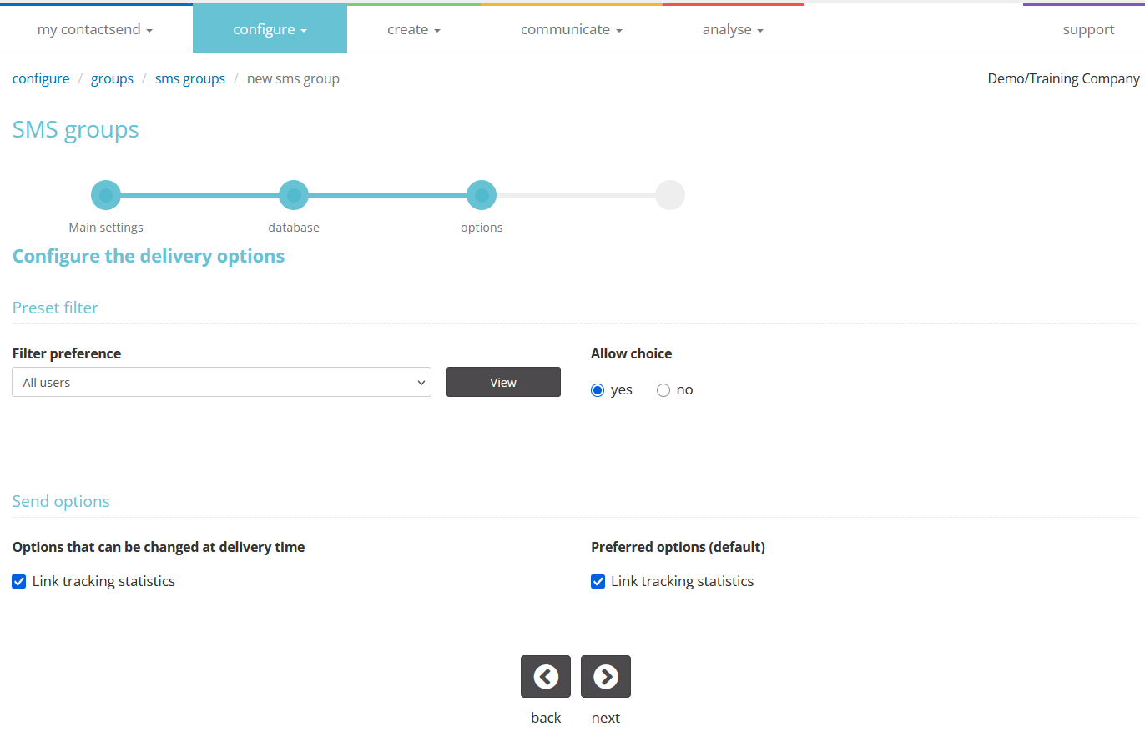This screenshot has width=1145, height=737.
Task: Go to the Main settings step circle
Action: (106, 195)
